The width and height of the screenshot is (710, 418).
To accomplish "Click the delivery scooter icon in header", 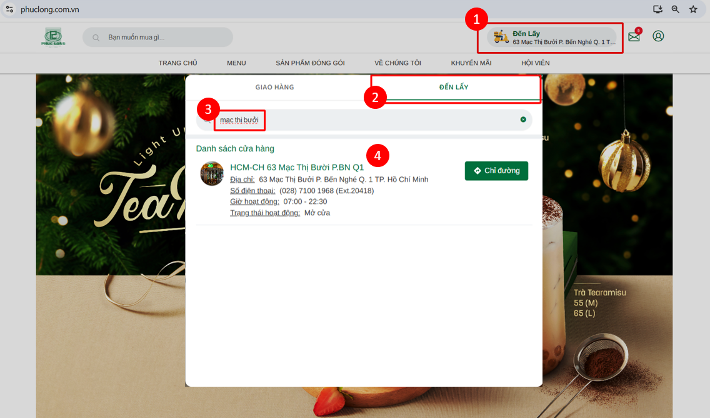I will (x=501, y=37).
